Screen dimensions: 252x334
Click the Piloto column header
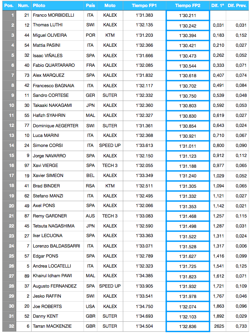pyautogui.click(x=57, y=6)
